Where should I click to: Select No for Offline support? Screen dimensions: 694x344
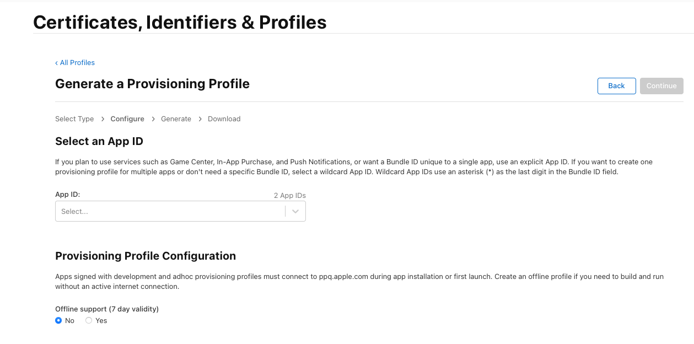59,321
